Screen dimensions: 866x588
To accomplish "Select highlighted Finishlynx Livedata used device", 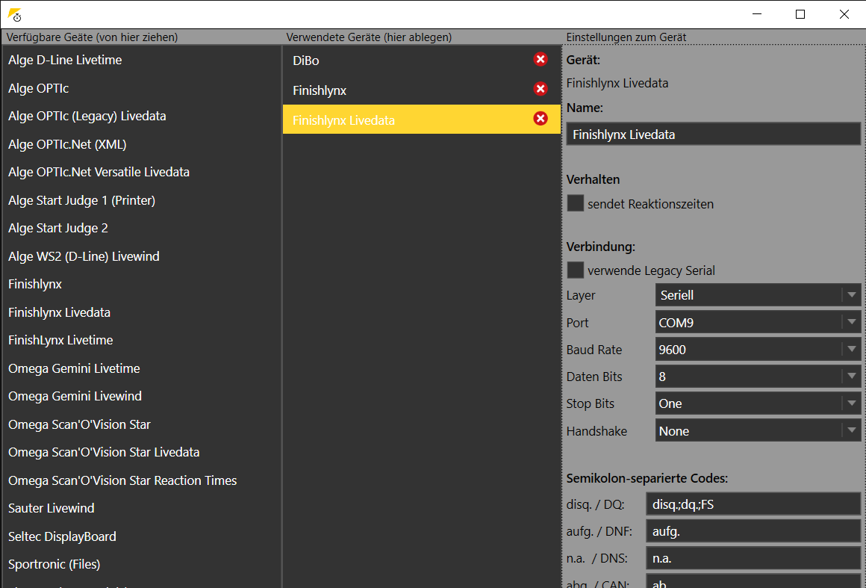I will (421, 120).
